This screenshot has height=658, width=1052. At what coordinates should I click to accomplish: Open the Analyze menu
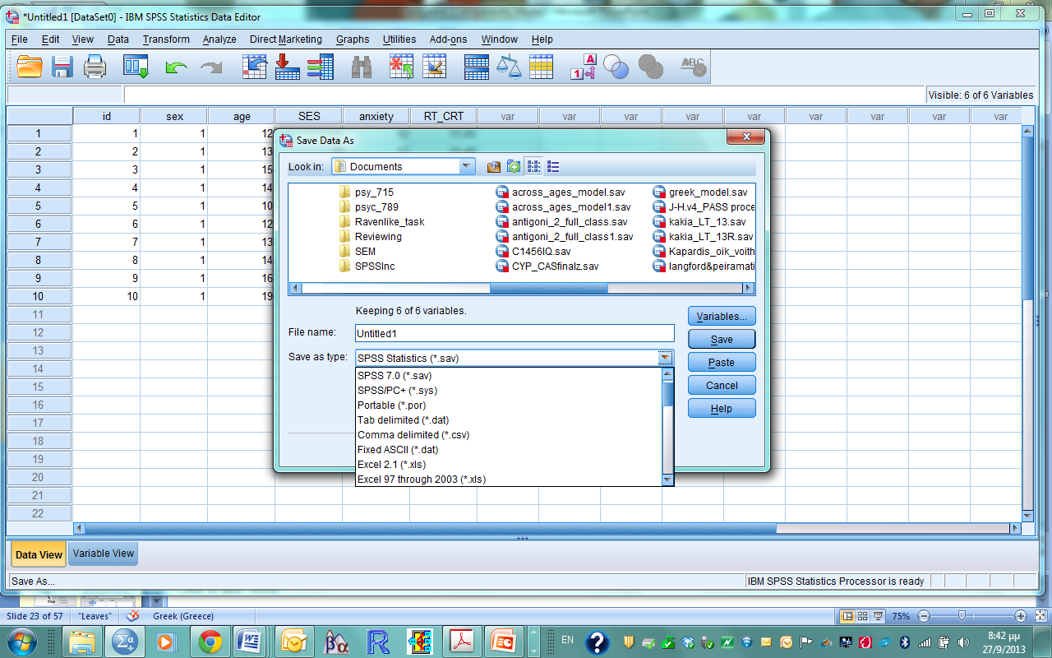(219, 39)
